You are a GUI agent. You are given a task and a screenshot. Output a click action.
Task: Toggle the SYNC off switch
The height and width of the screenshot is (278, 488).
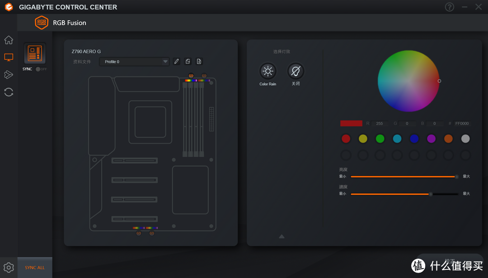tap(41, 69)
